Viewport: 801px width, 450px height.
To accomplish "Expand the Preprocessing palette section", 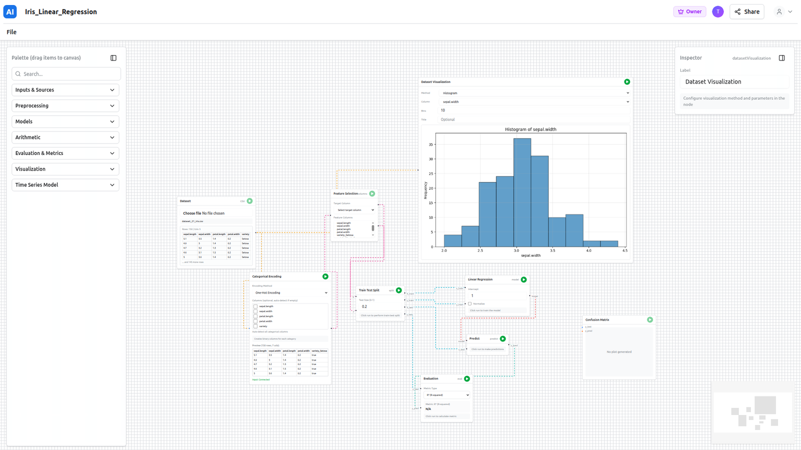I will (x=65, y=106).
